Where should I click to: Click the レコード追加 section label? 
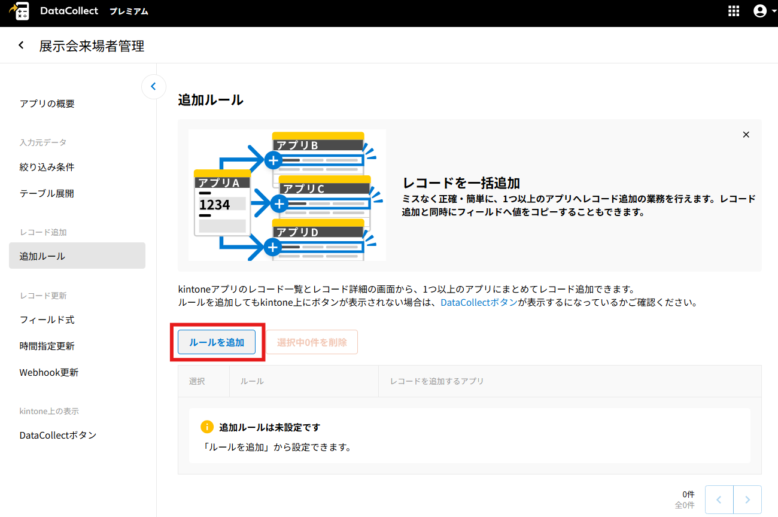point(43,232)
